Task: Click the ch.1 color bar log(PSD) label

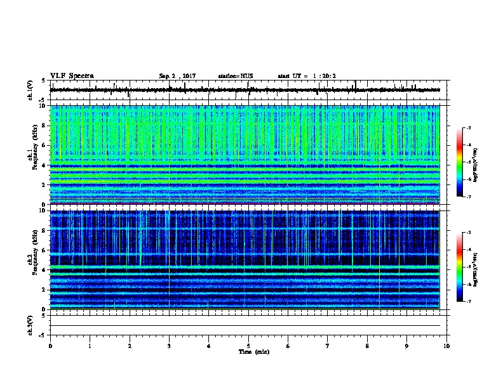Action: pos(475,165)
